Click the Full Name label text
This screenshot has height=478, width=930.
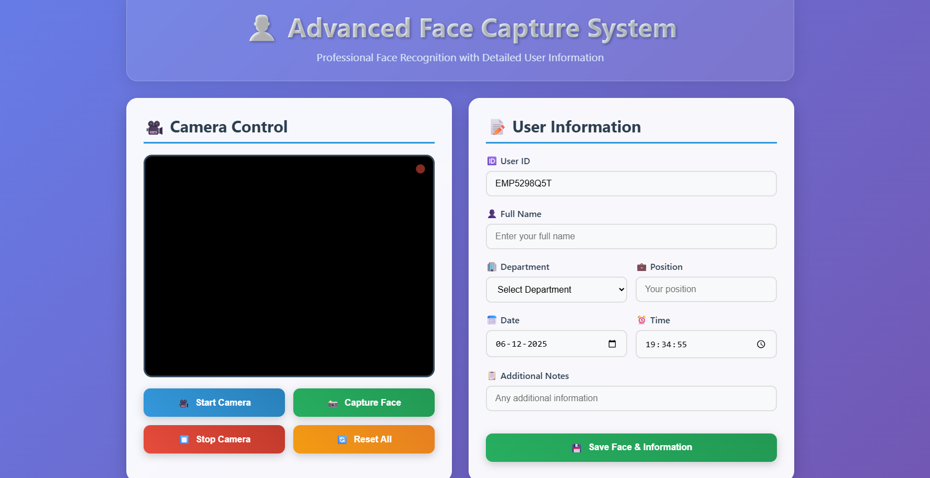[521, 214]
